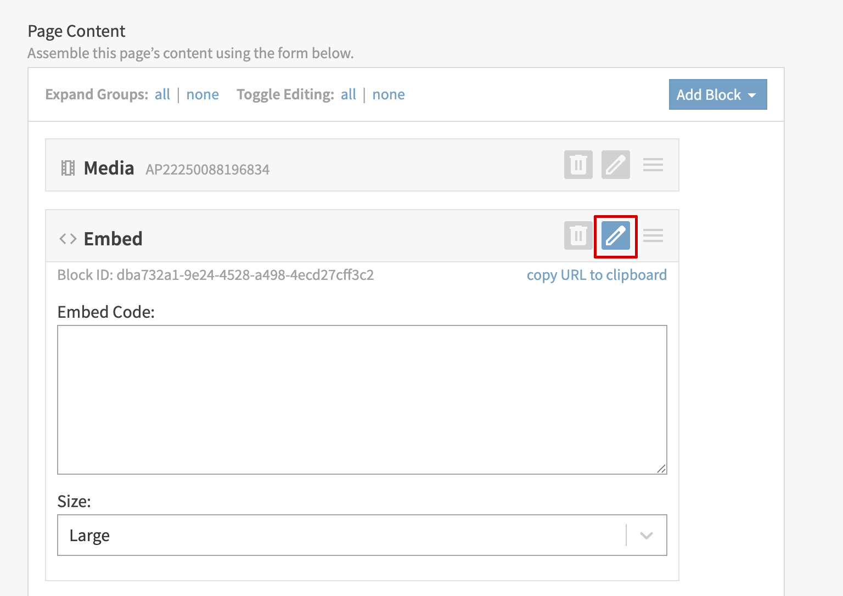The image size is (843, 596).
Task: Click the Media block title
Action: 109,168
